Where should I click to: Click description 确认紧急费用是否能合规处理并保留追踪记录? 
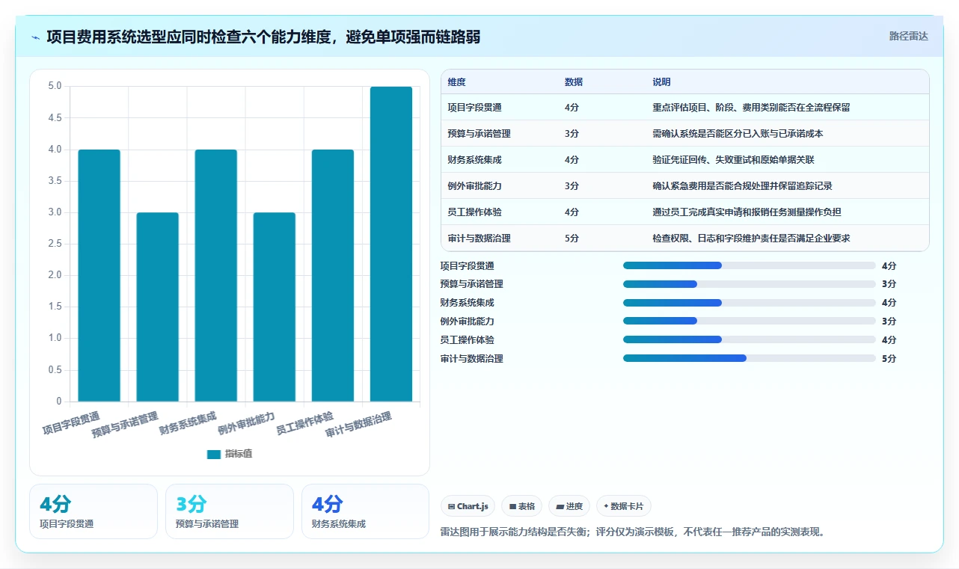point(743,186)
